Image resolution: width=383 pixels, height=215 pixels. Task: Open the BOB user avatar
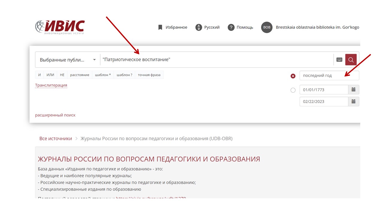(x=267, y=27)
